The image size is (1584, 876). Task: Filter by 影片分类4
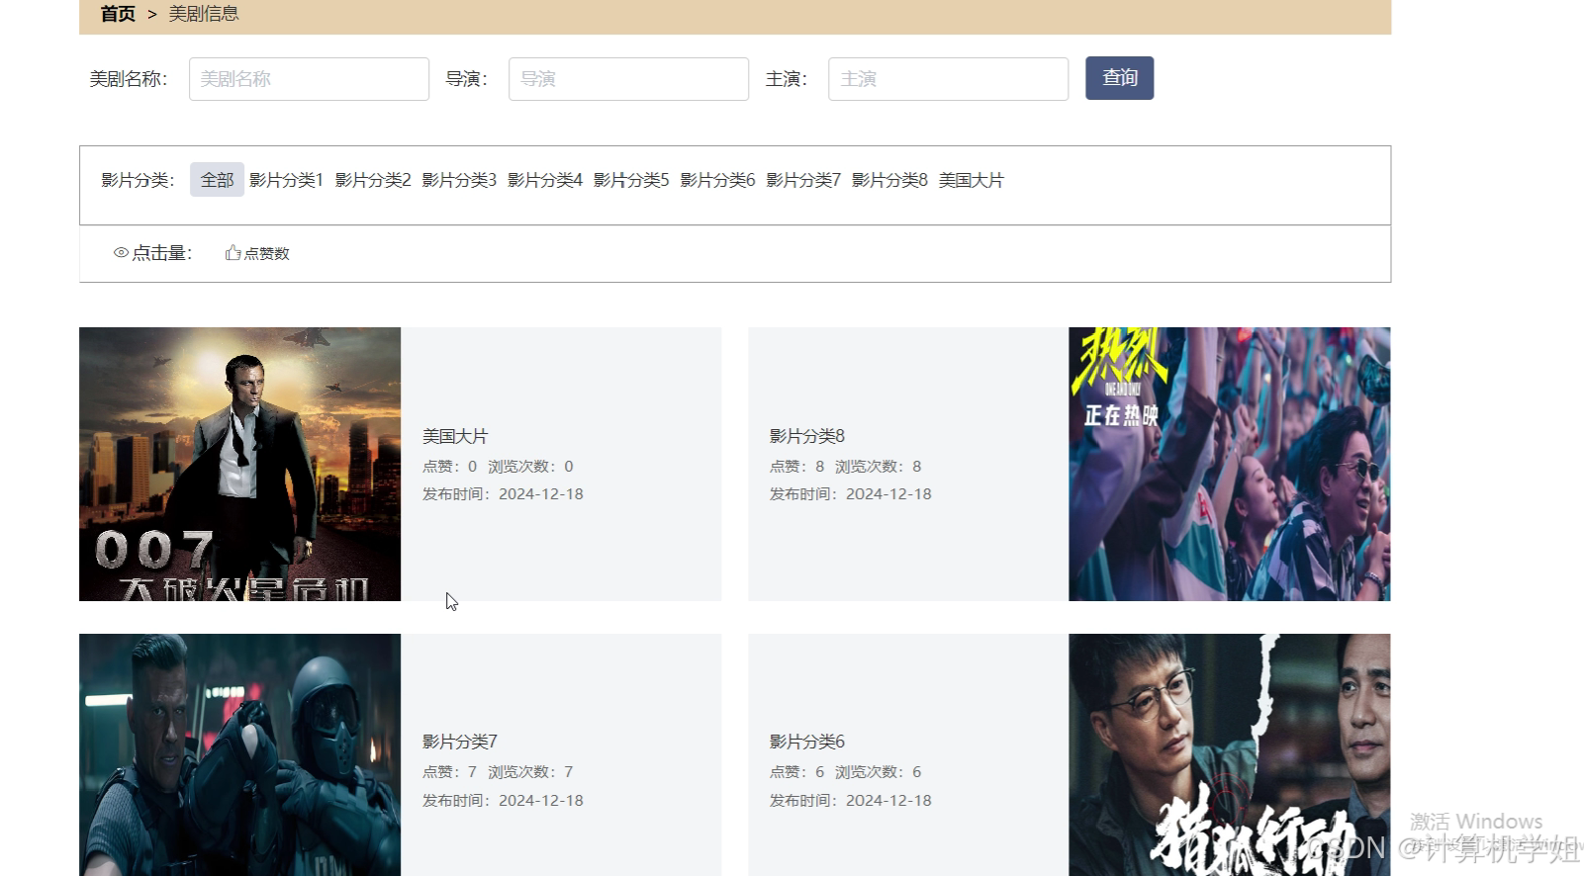[x=545, y=180]
